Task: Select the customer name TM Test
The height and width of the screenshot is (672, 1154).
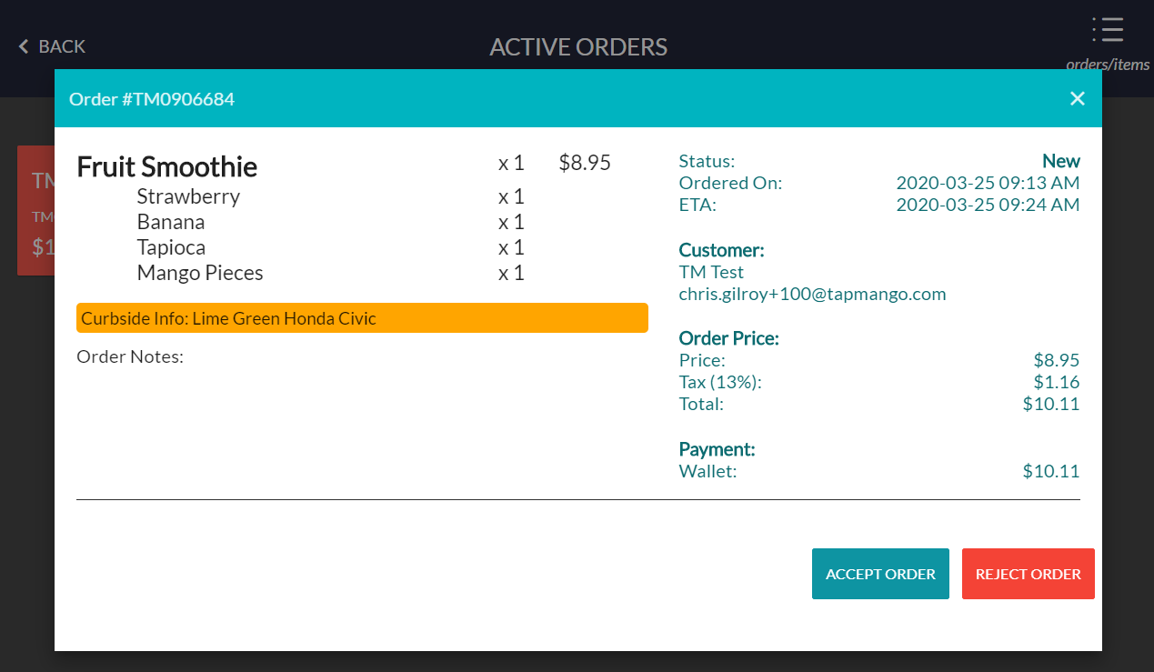Action: click(710, 271)
